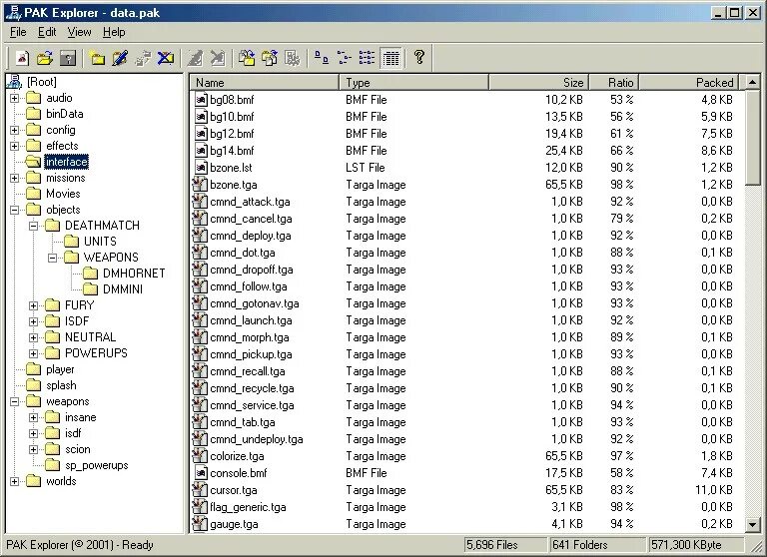Click the colorize.tga file icon
Screen dimensions: 767x557
pos(199,456)
